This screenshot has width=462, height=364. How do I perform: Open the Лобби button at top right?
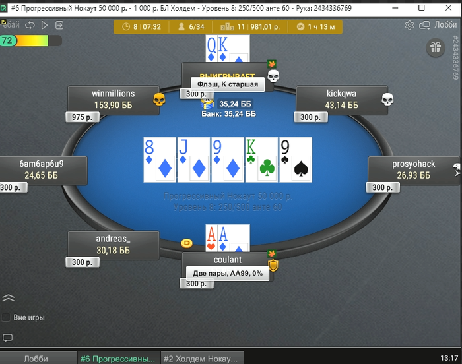click(438, 25)
